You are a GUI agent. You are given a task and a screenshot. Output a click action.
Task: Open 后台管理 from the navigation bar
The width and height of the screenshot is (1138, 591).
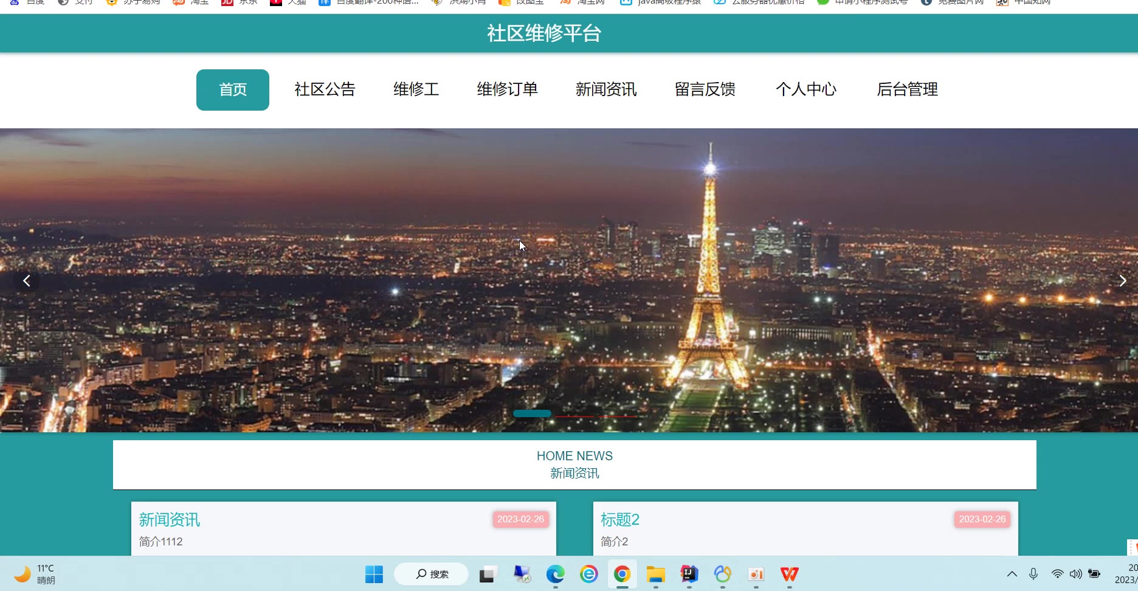pos(908,89)
